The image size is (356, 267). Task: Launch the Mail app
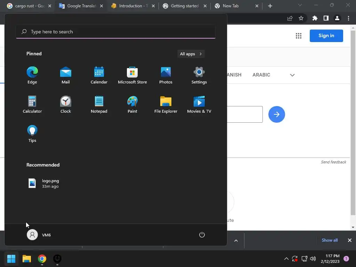click(66, 75)
